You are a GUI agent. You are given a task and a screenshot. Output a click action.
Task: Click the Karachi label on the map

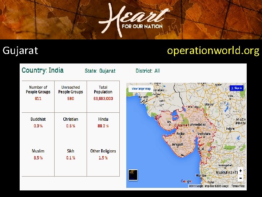(144, 97)
